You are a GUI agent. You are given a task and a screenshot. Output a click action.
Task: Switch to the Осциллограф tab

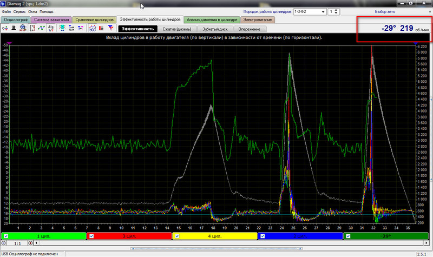click(x=16, y=19)
